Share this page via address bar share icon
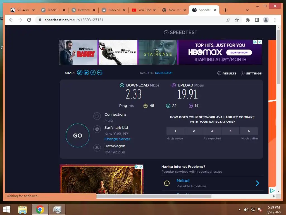 pos(228,20)
